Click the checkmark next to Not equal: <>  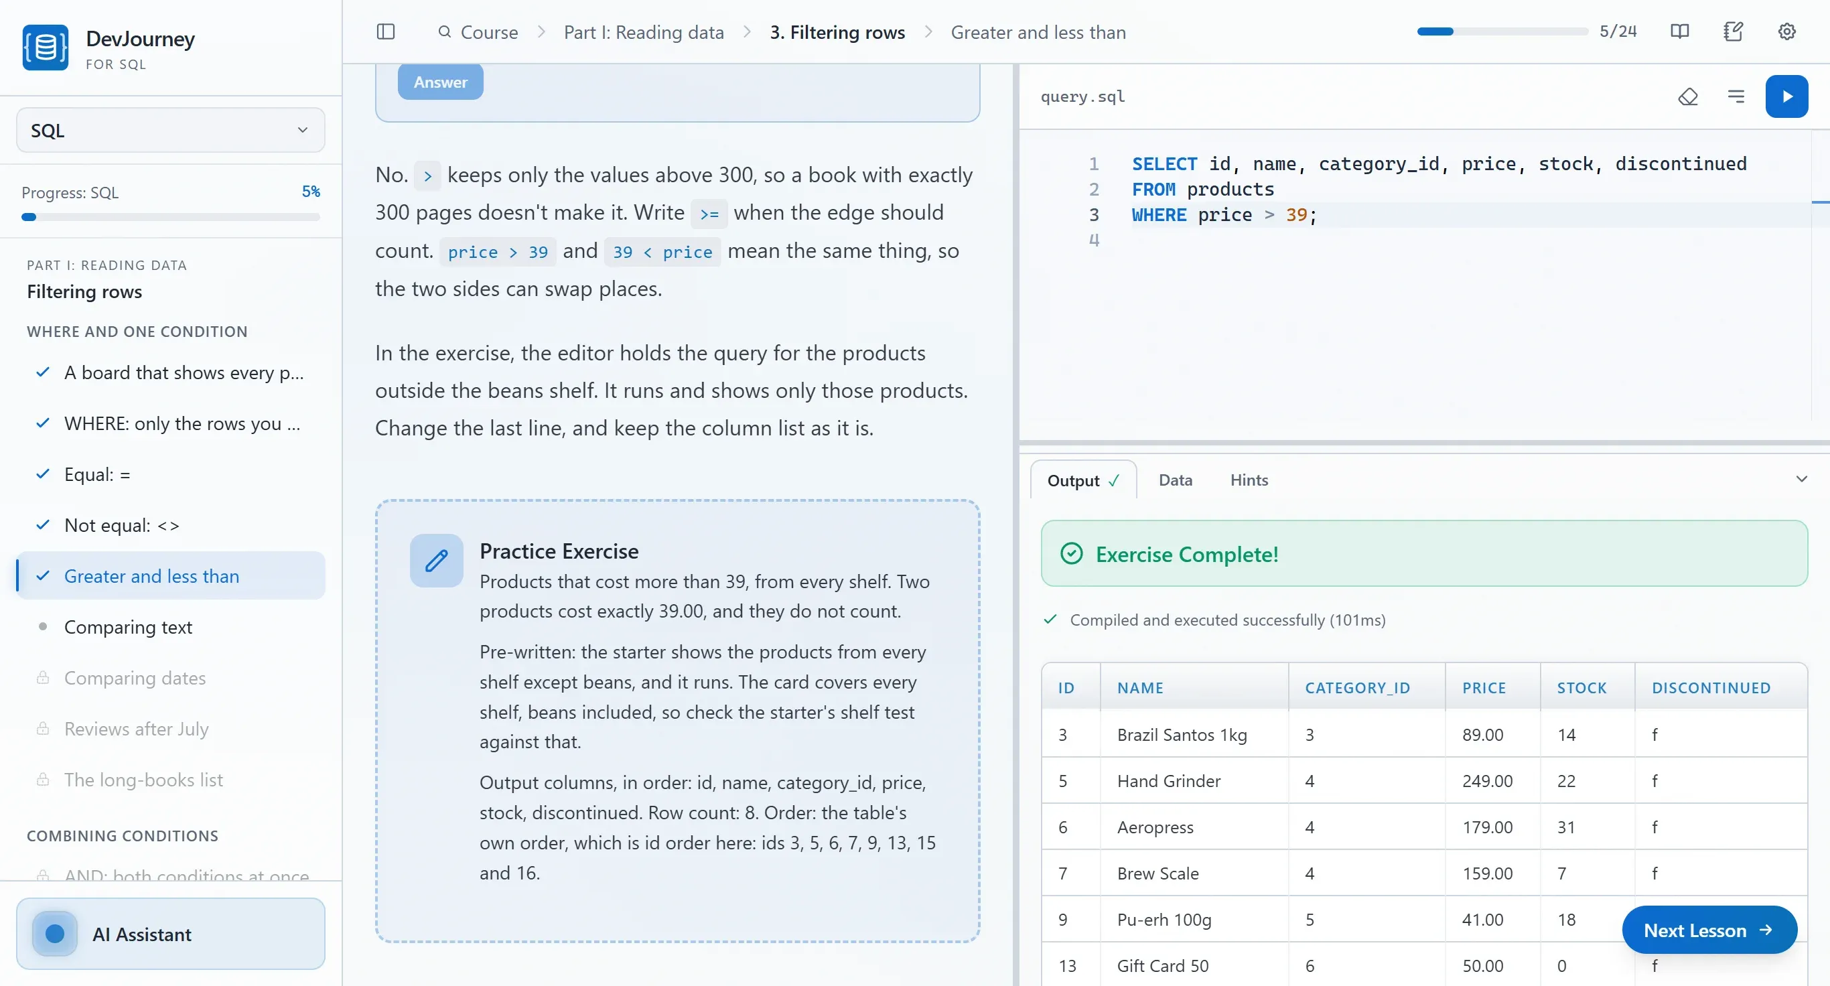tap(43, 525)
